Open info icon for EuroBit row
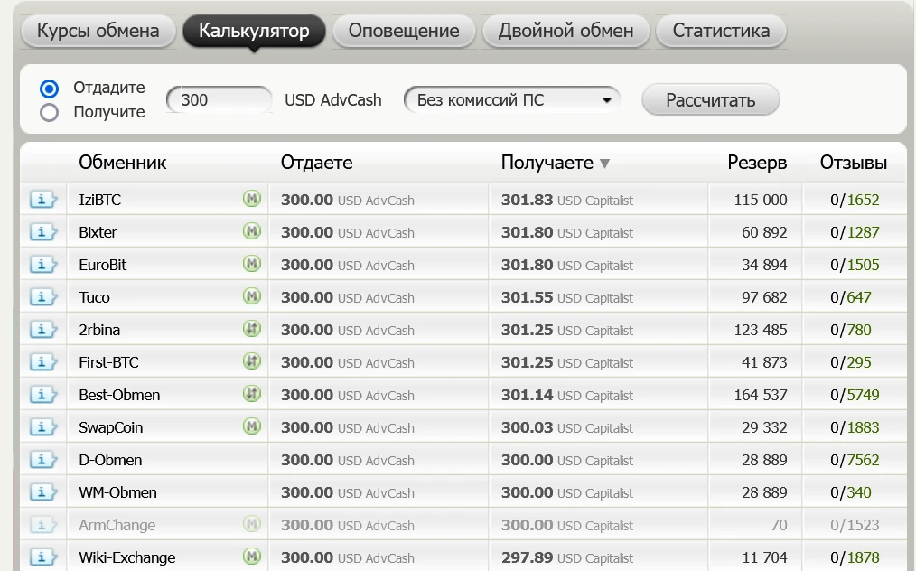This screenshot has width=916, height=571. [x=42, y=265]
